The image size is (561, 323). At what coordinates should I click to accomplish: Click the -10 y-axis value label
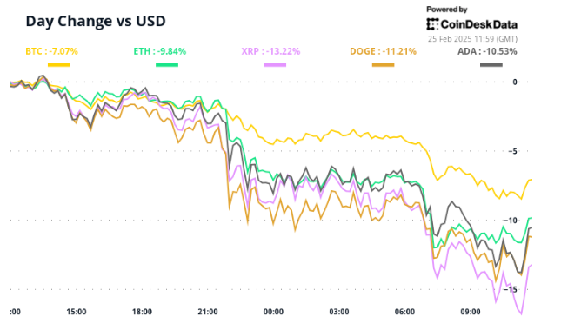511,220
